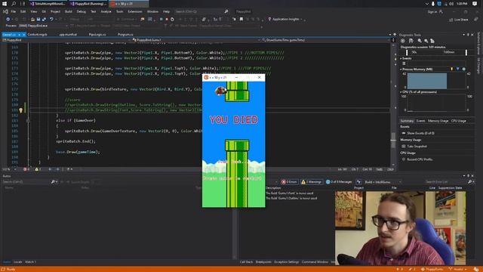This screenshot has width=483, height=272.
Task: Close the Game1.cs tab
Action: (x=23, y=35)
